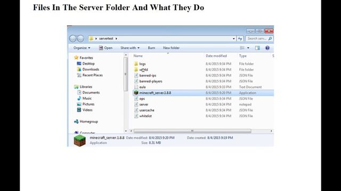This screenshot has height=191, width=341.
Task: Select the banned-ips file icon
Action: 136,75
